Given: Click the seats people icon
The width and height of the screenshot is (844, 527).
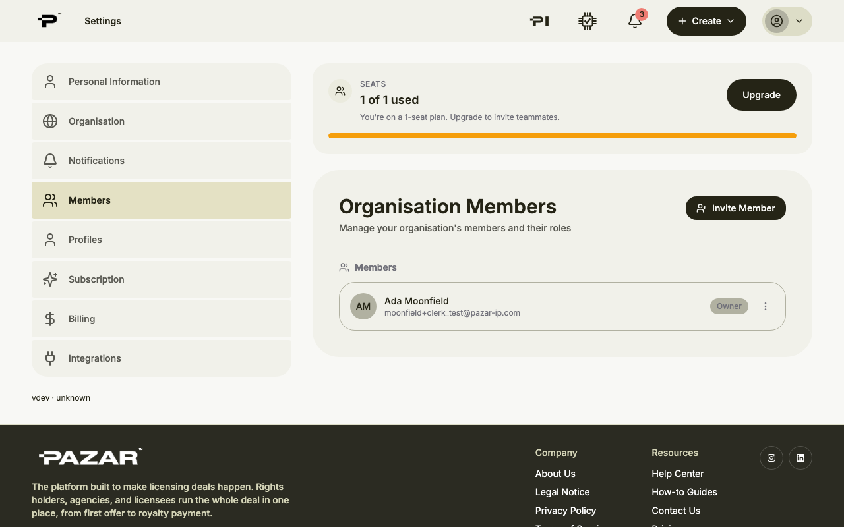Looking at the screenshot, I should point(340,91).
